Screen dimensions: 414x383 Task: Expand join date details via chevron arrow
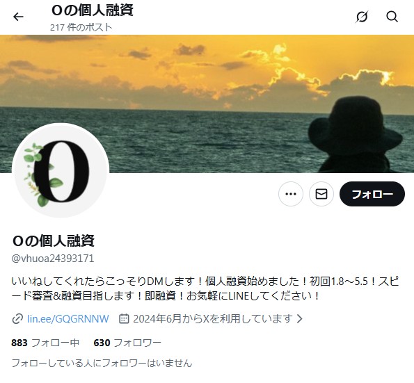pyautogui.click(x=299, y=318)
